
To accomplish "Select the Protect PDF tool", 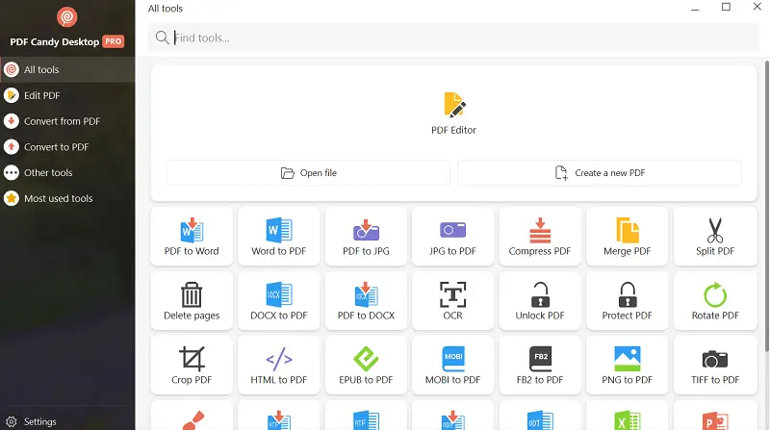I will point(628,300).
